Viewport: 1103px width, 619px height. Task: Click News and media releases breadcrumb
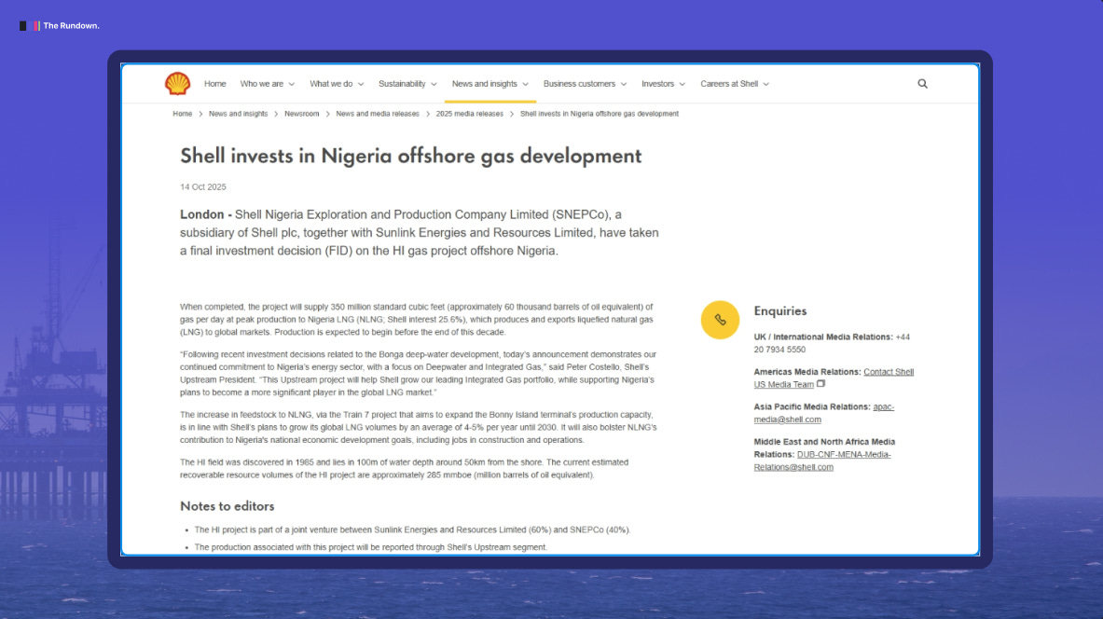377,113
